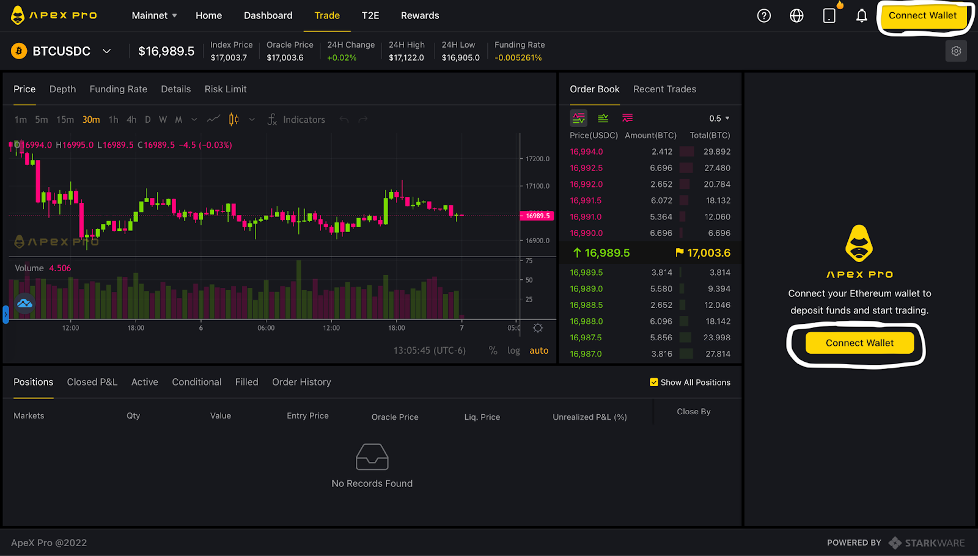Select the candlestick chart style icon

tap(233, 119)
